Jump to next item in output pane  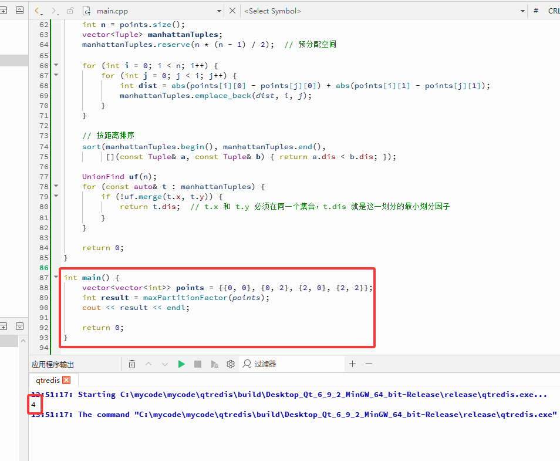[165, 364]
